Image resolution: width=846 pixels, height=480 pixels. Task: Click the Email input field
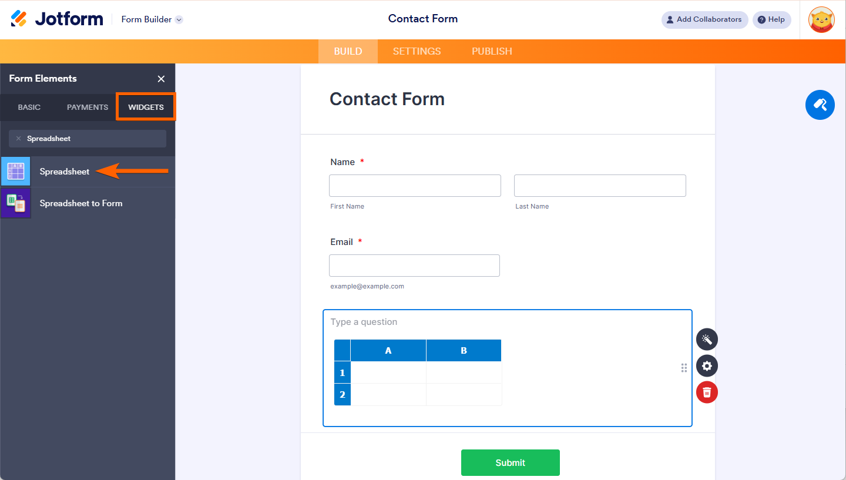(414, 266)
